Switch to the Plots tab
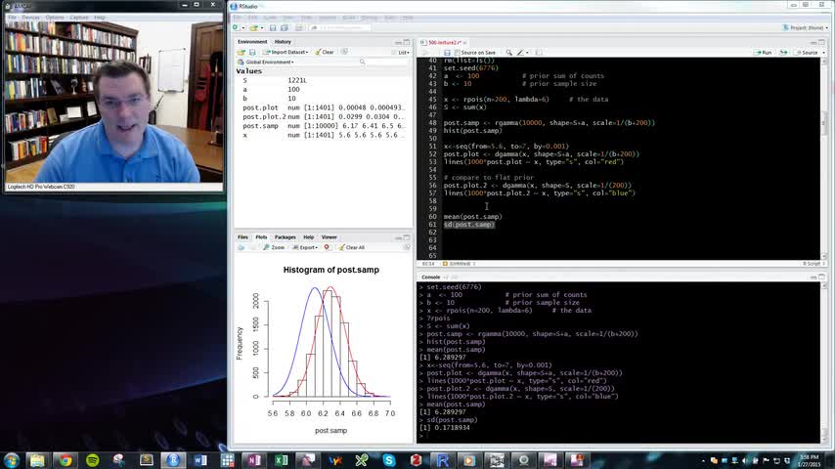Viewport: 835px width, 469px height. tap(261, 237)
